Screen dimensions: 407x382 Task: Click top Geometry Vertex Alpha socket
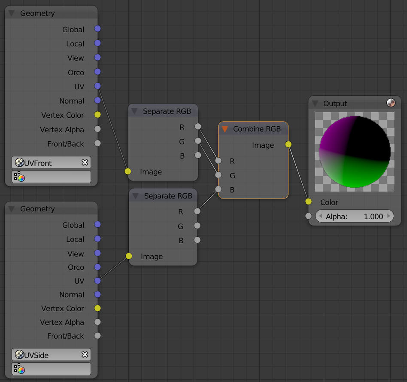(97, 128)
